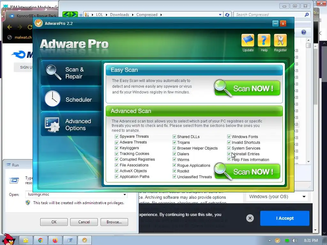The height and width of the screenshot is (245, 327).
Task: Click the Run taskbar icon
Action: (x=70, y=241)
